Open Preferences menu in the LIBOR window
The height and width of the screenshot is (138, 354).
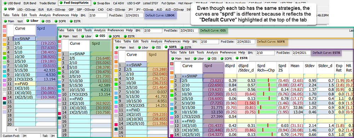(61, 15)
